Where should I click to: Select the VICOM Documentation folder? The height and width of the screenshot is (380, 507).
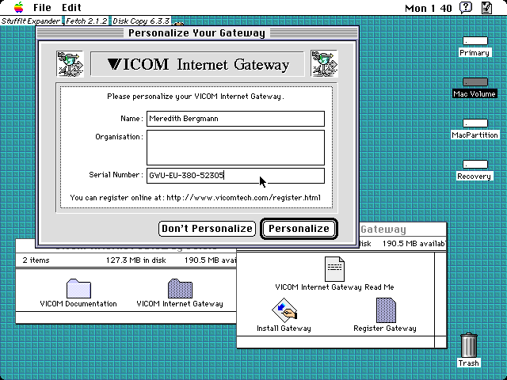pos(78,288)
